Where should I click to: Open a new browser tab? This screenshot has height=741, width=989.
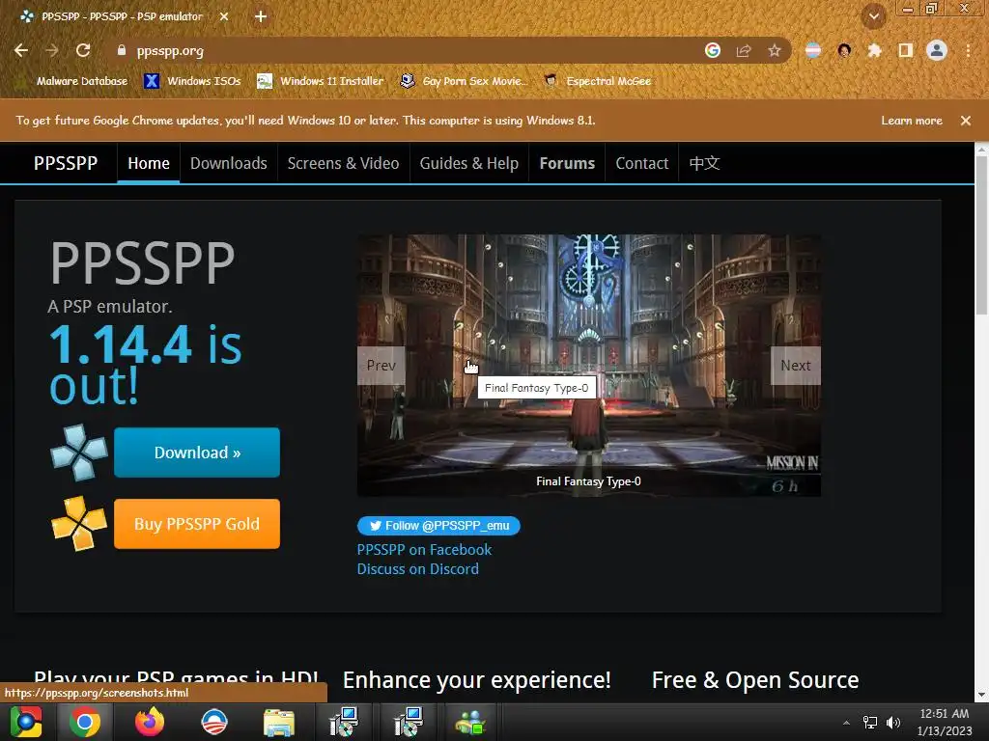[x=261, y=16]
